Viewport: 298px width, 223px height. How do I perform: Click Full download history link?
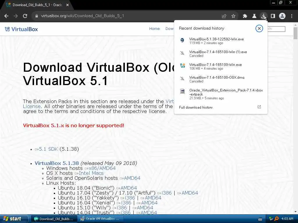196,107
